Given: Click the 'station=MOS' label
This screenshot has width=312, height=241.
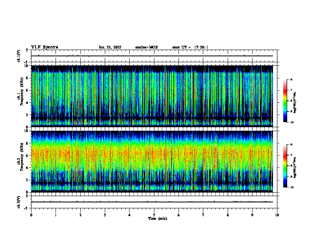Looking at the screenshot, I should tap(147, 47).
